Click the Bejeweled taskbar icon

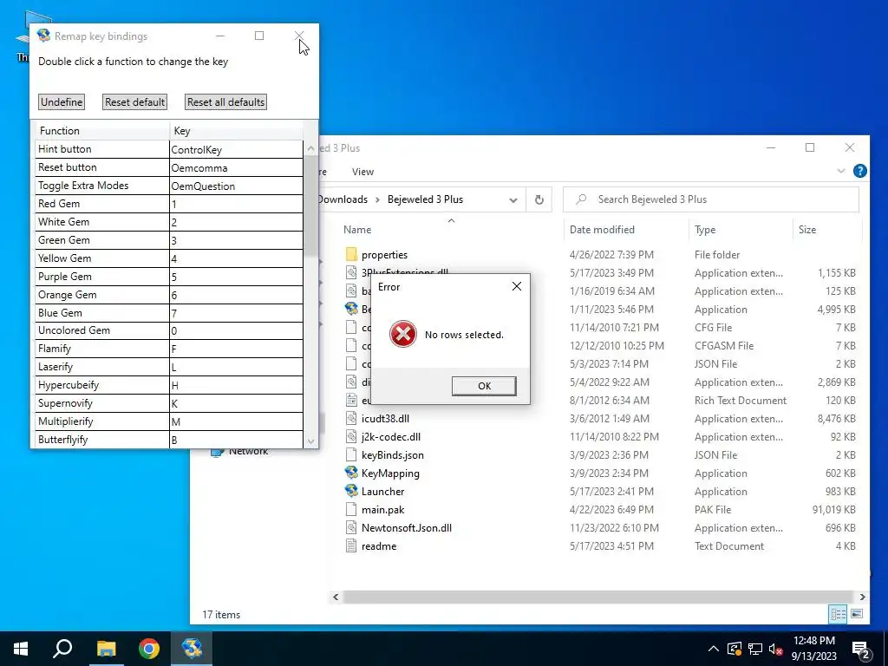click(192, 649)
